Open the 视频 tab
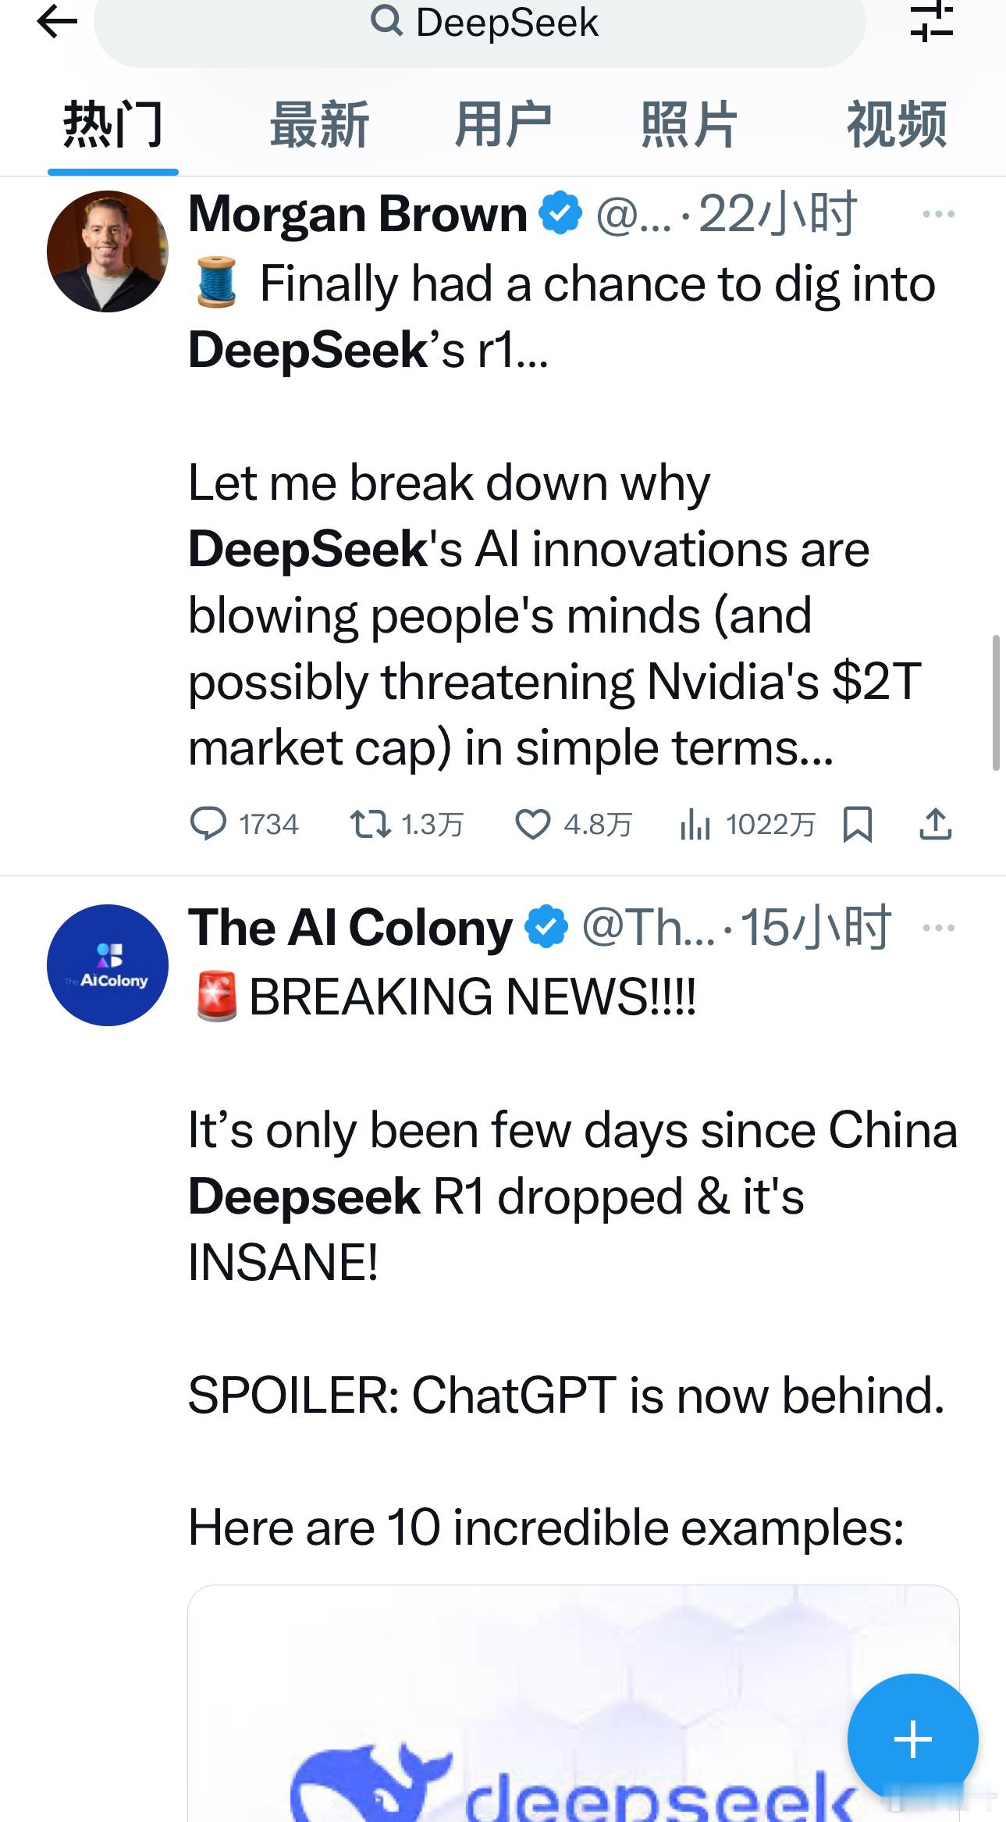This screenshot has width=1006, height=1822. point(897,125)
